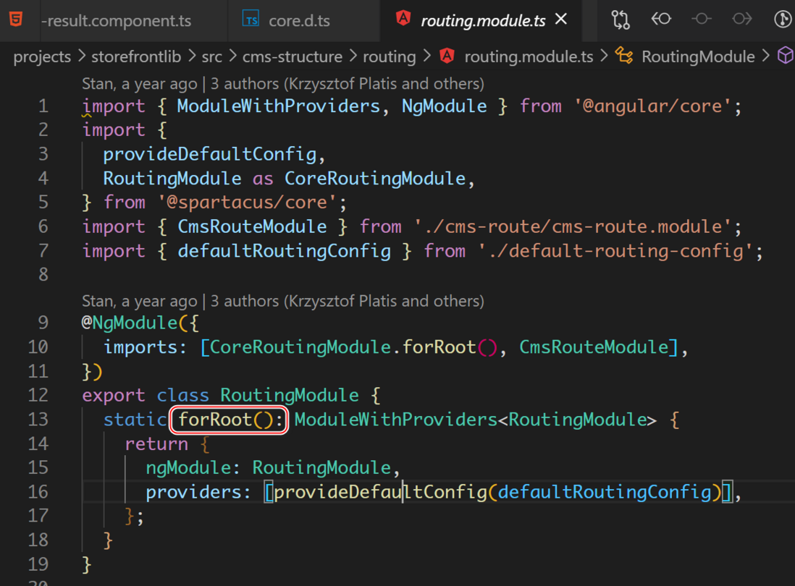Open the routing.module.ts file breadcrumb
Screen dimensions: 795x586
529,56
